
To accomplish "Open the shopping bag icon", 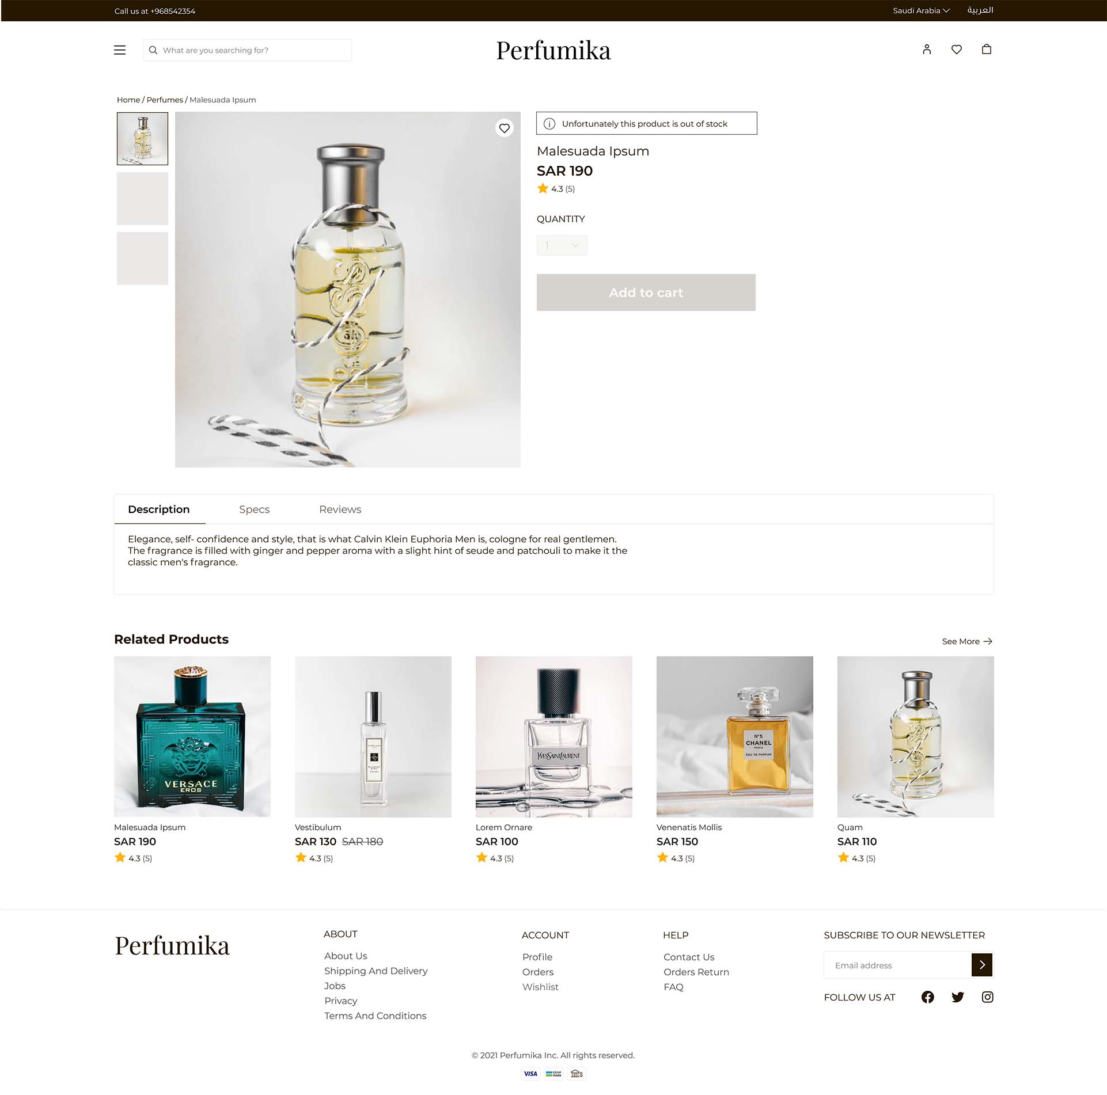I will pos(987,50).
